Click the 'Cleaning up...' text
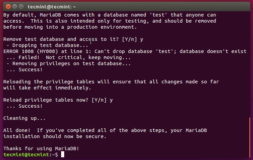This screenshot has height=160, width=253. [24, 118]
